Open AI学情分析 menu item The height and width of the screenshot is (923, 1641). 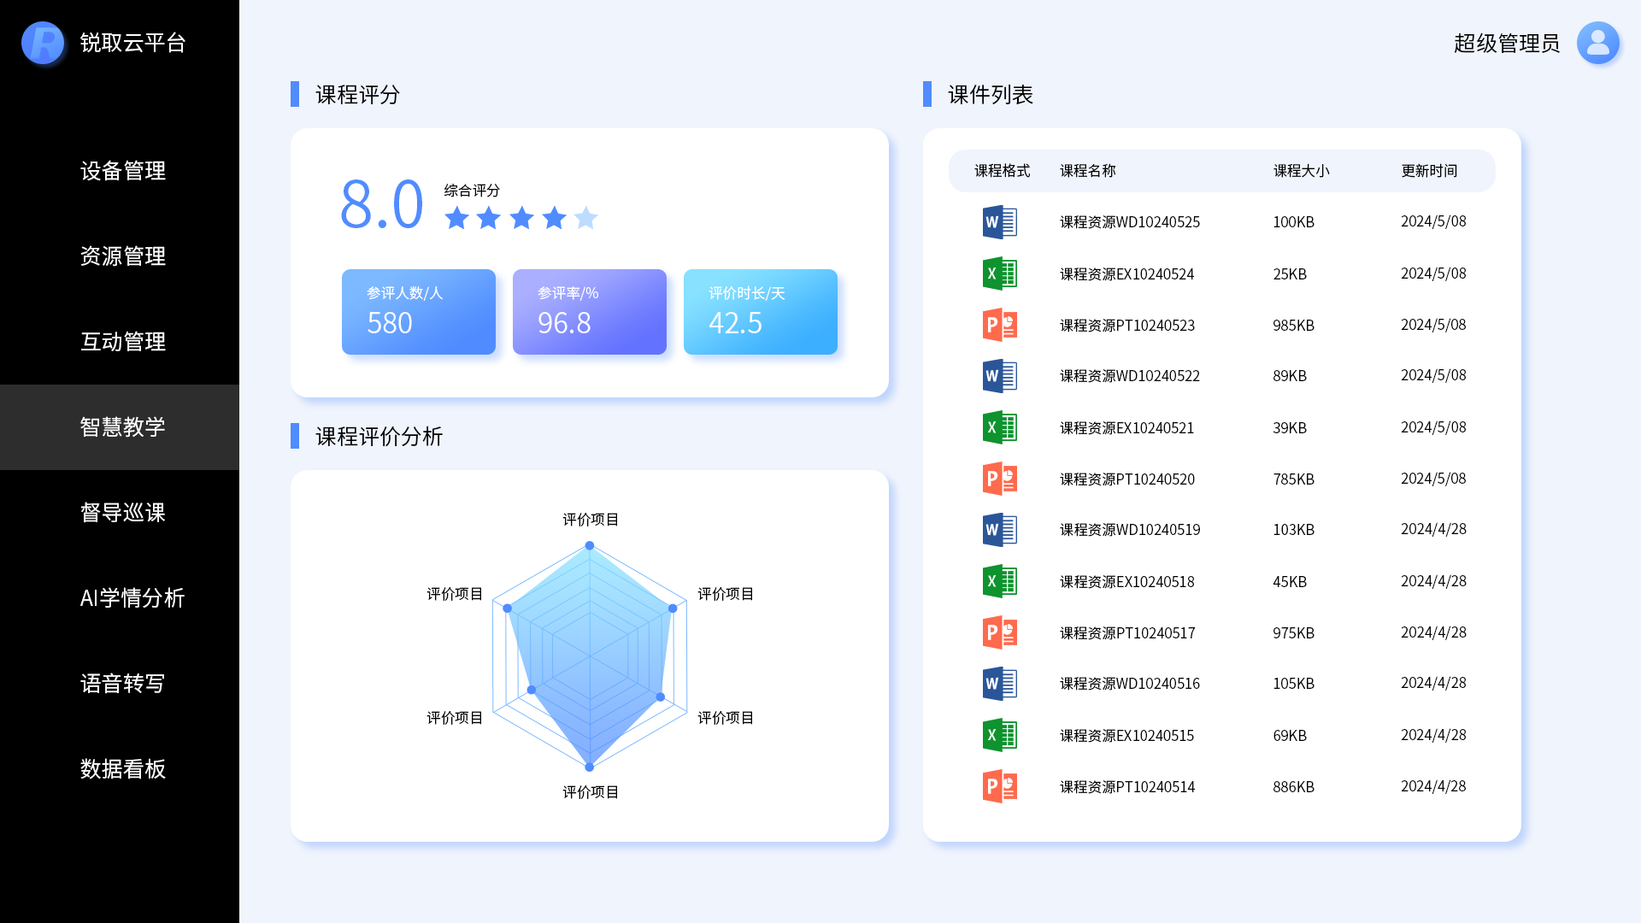(x=132, y=598)
